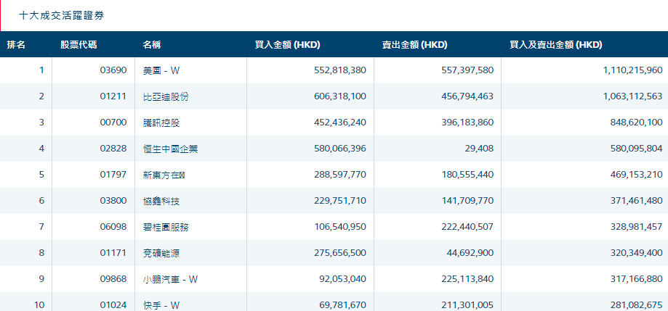Select stock code 02828
The height and width of the screenshot is (311, 668).
pos(113,149)
